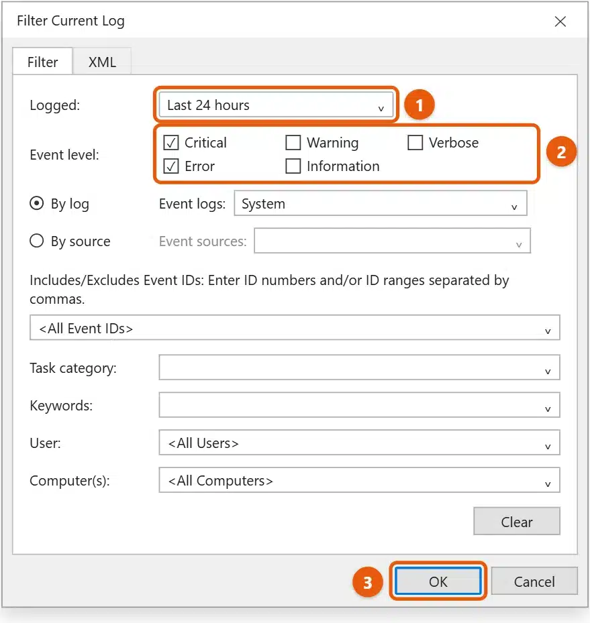This screenshot has width=590, height=623.
Task: Enable the Information event level checkbox
Action: coord(293,166)
